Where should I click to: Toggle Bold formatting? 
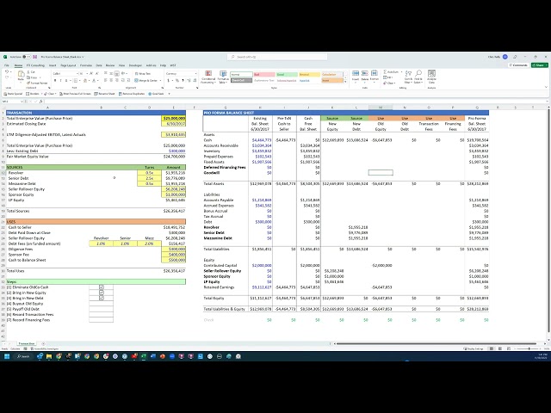[55, 80]
